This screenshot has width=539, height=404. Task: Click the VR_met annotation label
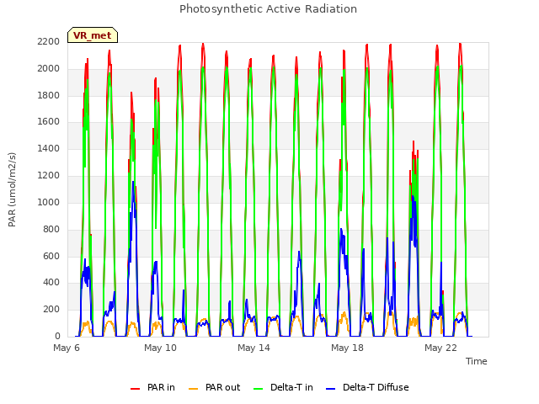tap(93, 35)
